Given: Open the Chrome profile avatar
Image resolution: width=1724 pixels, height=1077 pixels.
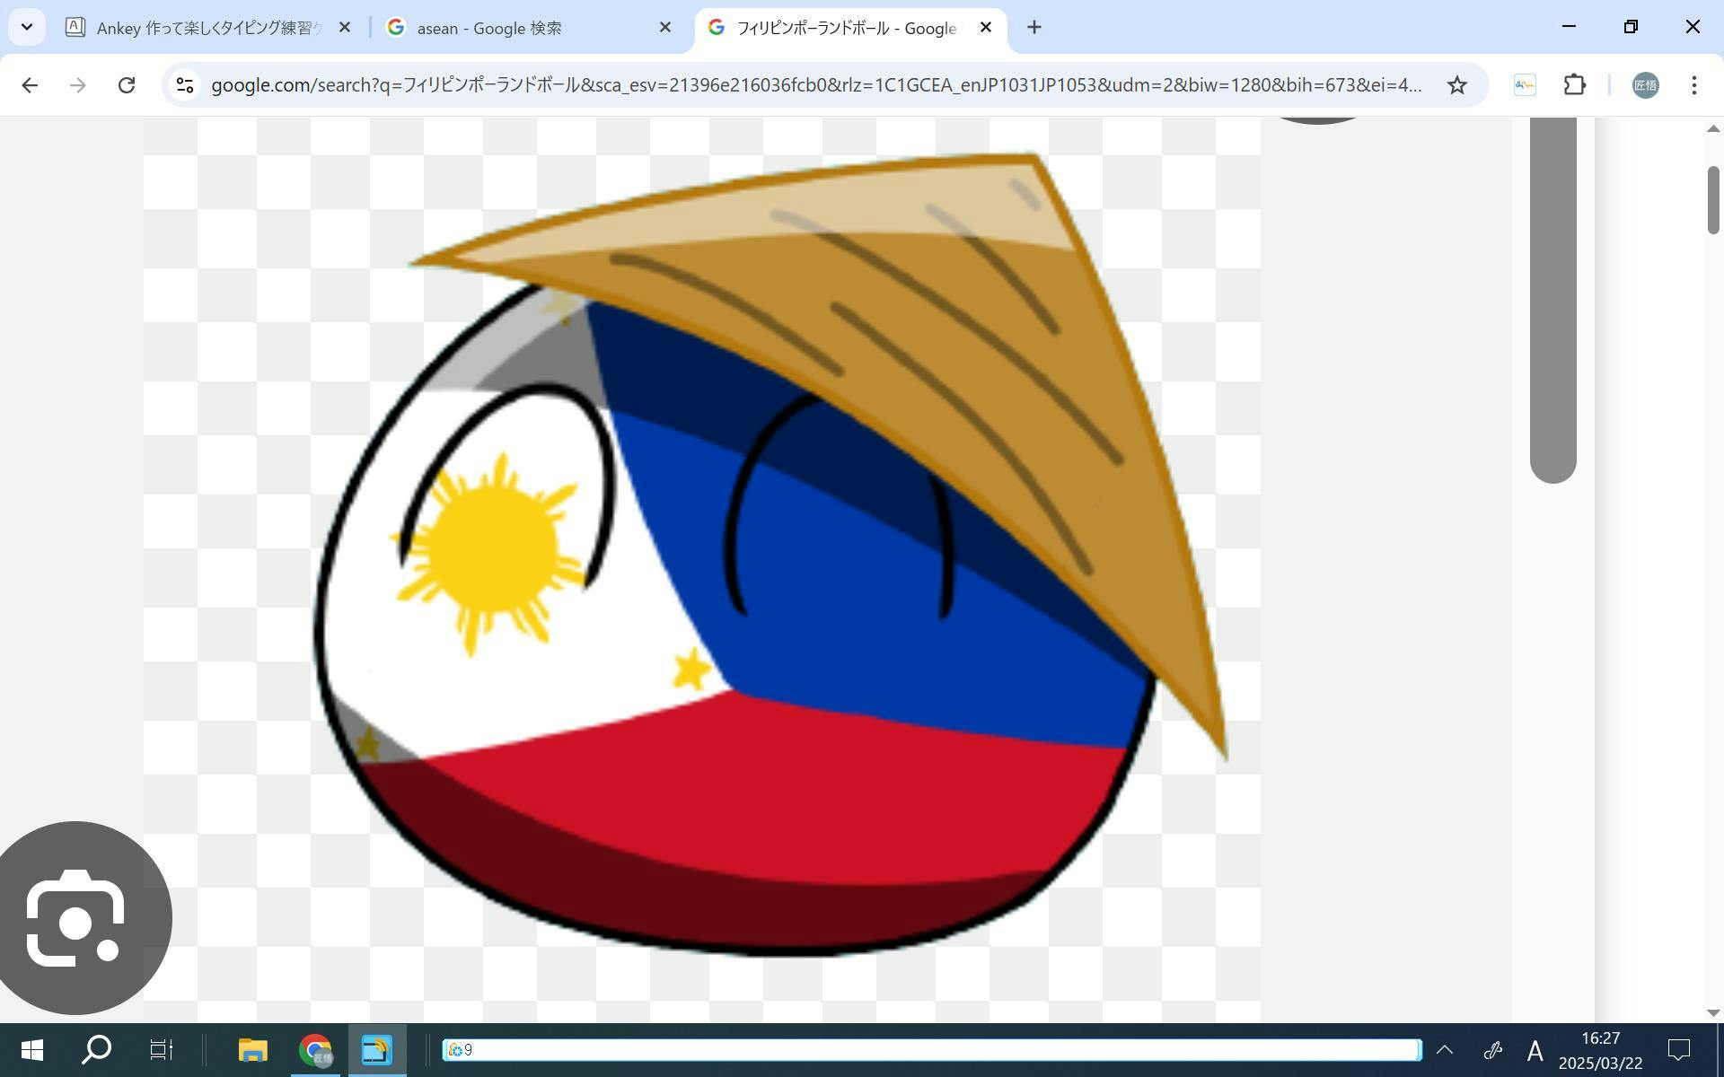Looking at the screenshot, I should [x=1645, y=85].
